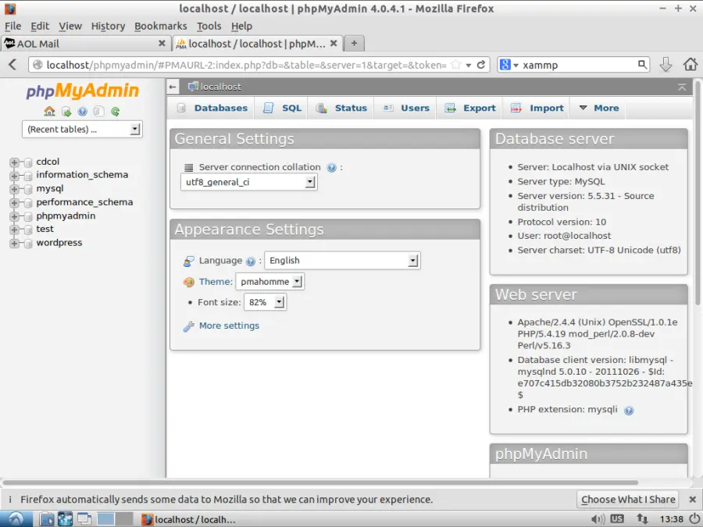This screenshot has height=527, width=703.
Task: Reload page using URL bar refresh icon
Action: click(x=481, y=65)
